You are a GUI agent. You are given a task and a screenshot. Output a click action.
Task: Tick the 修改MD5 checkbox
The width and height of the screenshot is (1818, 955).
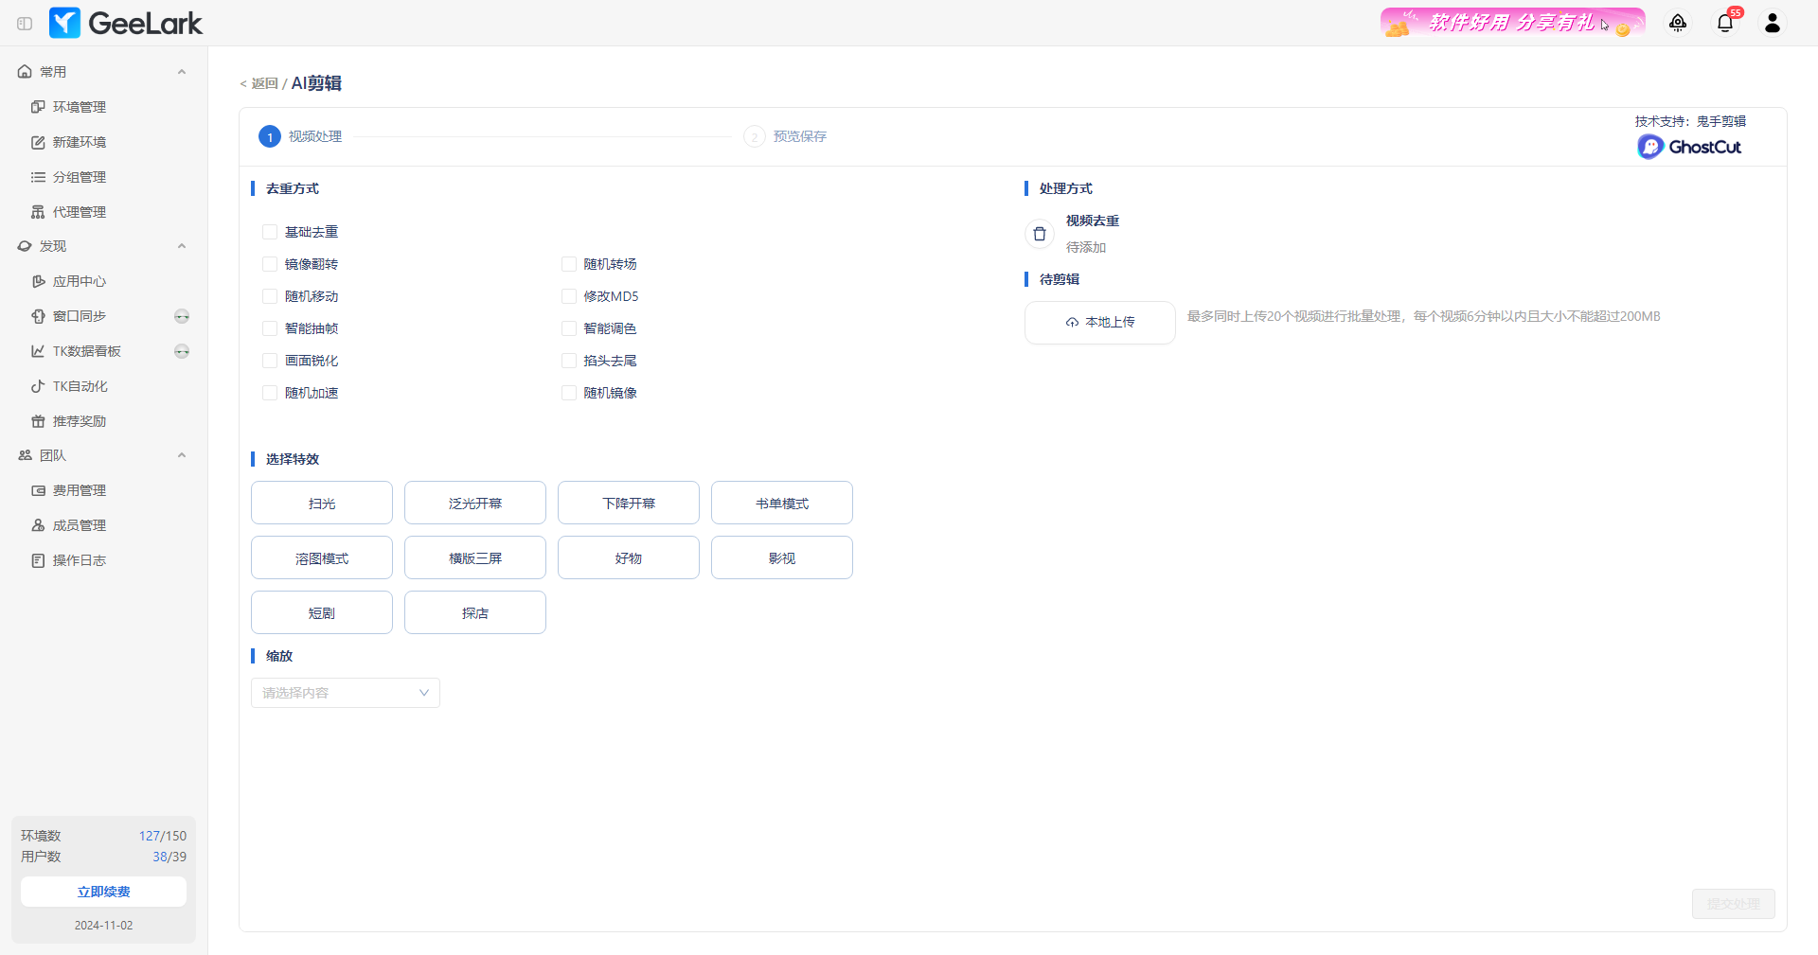tap(569, 296)
